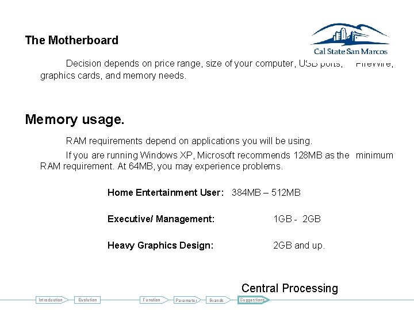This screenshot has height=310, width=414.
Task: Click the Cal State San Marcos logo
Action: (350, 39)
